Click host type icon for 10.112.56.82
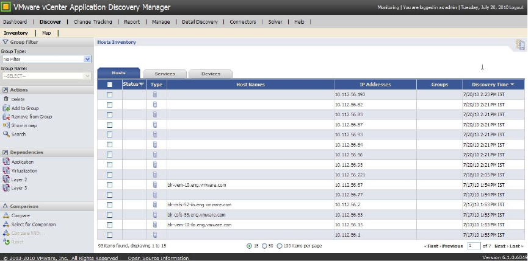 [155, 105]
